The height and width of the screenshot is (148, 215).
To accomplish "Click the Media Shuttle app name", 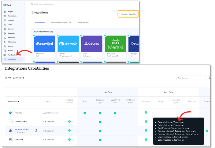I will [x=20, y=122].
